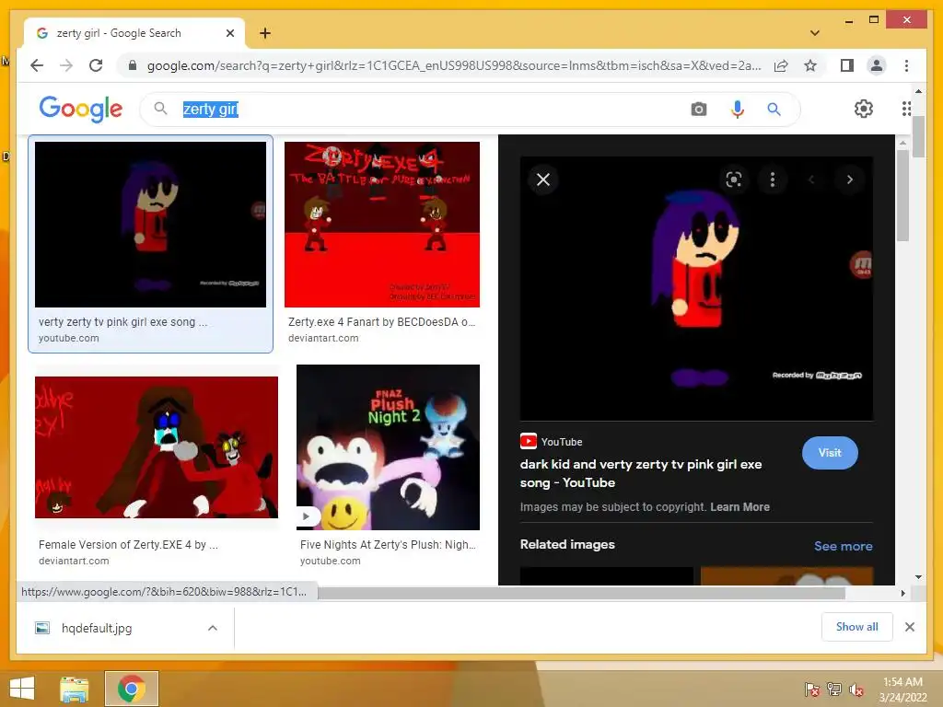Show previous image in preview
Image resolution: width=943 pixels, height=707 pixels.
(811, 180)
